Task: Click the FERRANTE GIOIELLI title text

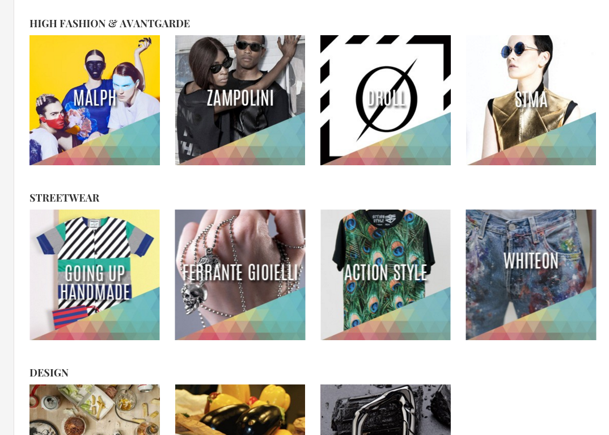Action: (240, 273)
